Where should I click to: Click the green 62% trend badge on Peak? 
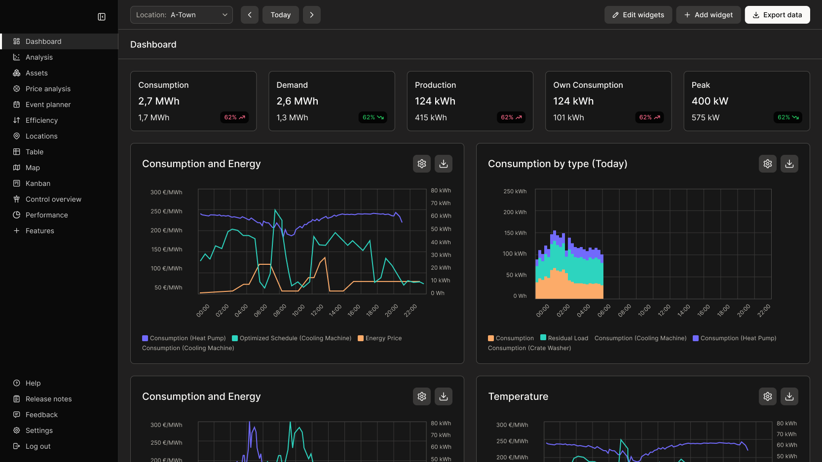point(788,117)
